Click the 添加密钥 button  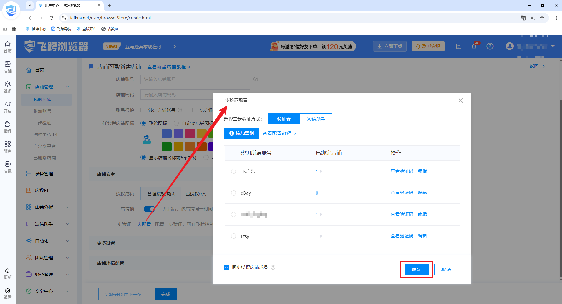[x=242, y=133]
